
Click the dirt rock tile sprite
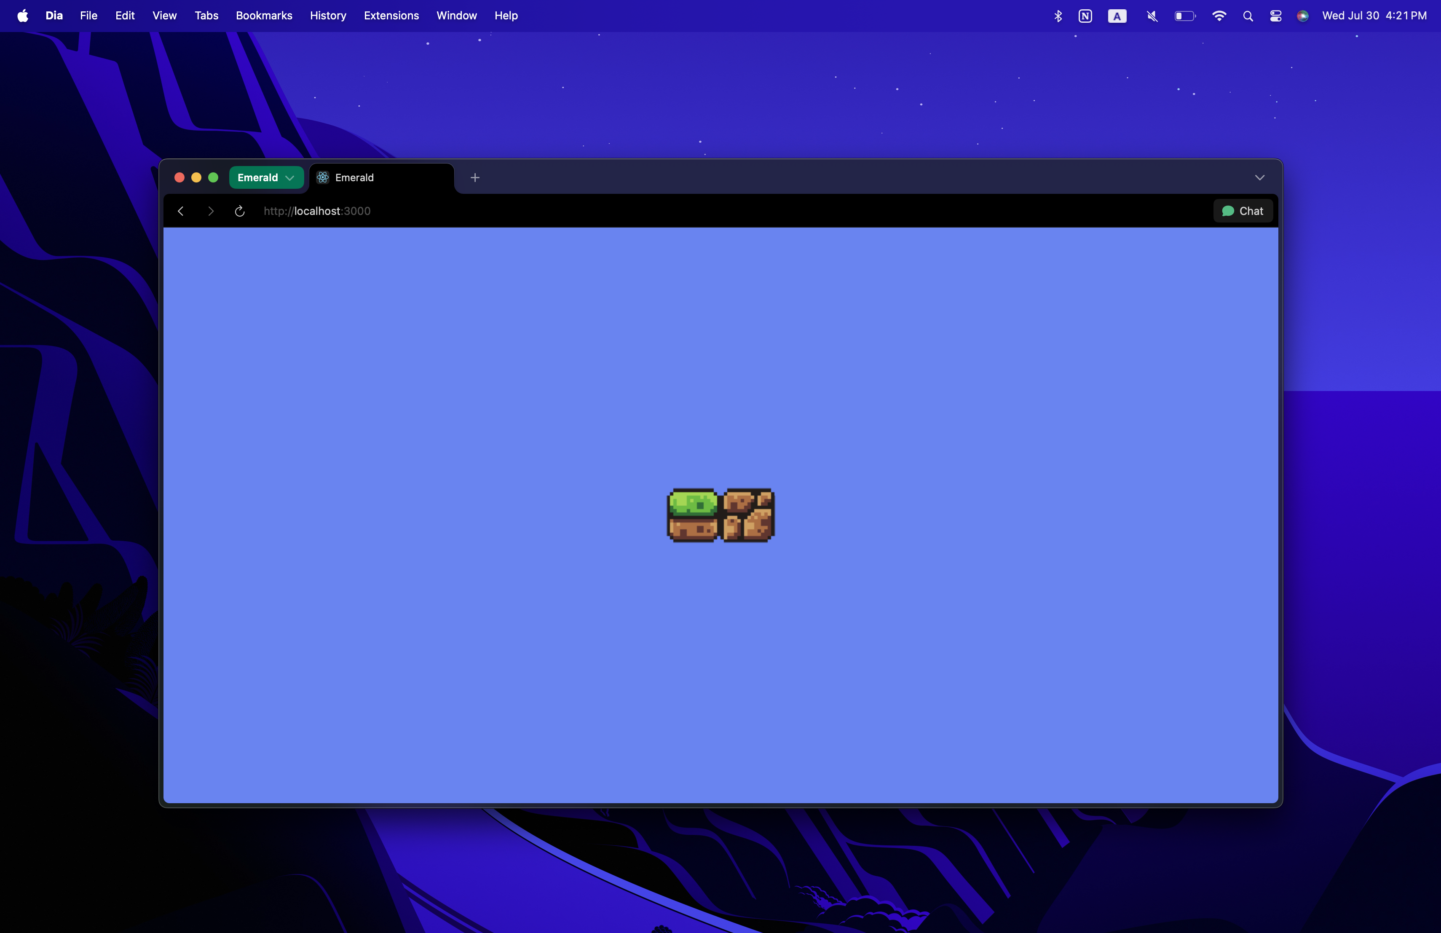[x=748, y=515]
